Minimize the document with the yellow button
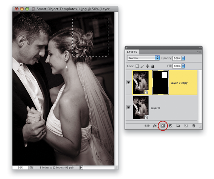Image resolution: width=214 pixels, height=179 pixels. click(22, 9)
